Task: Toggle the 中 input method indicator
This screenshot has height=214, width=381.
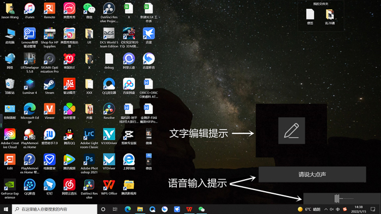Action: pyautogui.click(x=338, y=209)
